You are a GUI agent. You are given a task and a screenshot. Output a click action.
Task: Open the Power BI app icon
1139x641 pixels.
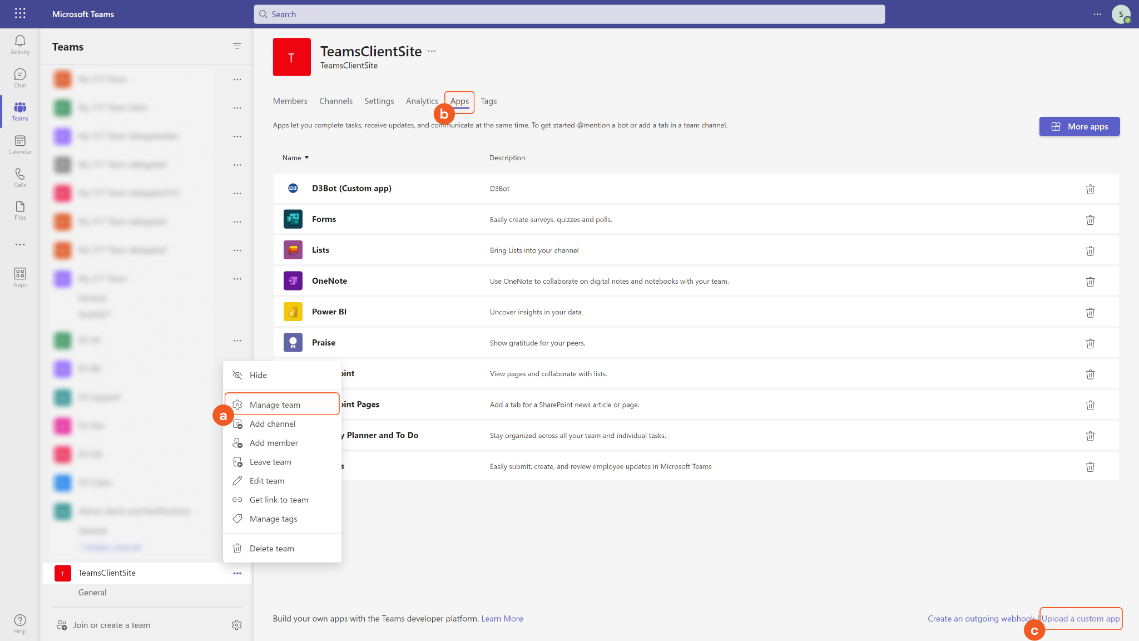point(293,312)
